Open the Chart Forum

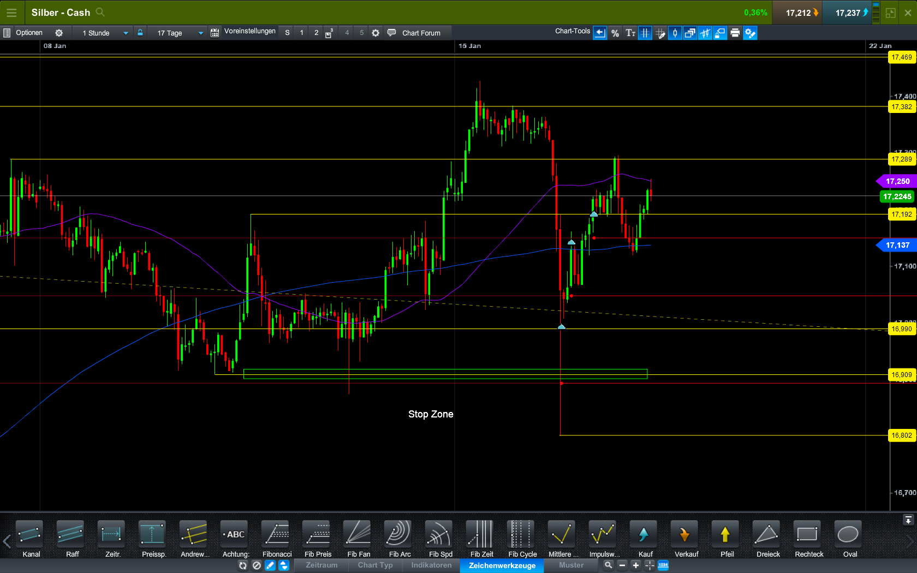pyautogui.click(x=420, y=33)
